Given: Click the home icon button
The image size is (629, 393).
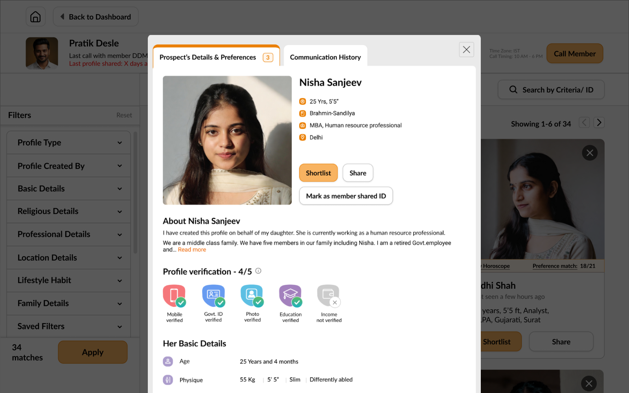Looking at the screenshot, I should (35, 17).
